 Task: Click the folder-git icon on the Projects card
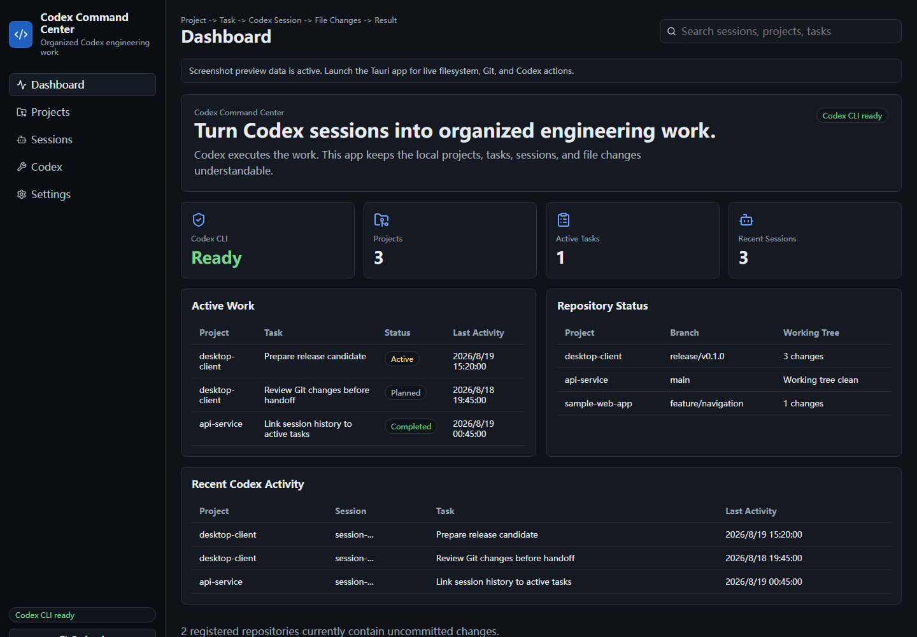pos(381,220)
